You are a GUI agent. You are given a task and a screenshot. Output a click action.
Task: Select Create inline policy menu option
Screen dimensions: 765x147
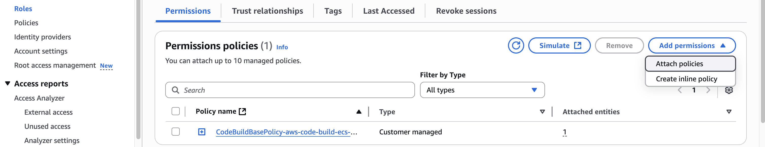(686, 79)
